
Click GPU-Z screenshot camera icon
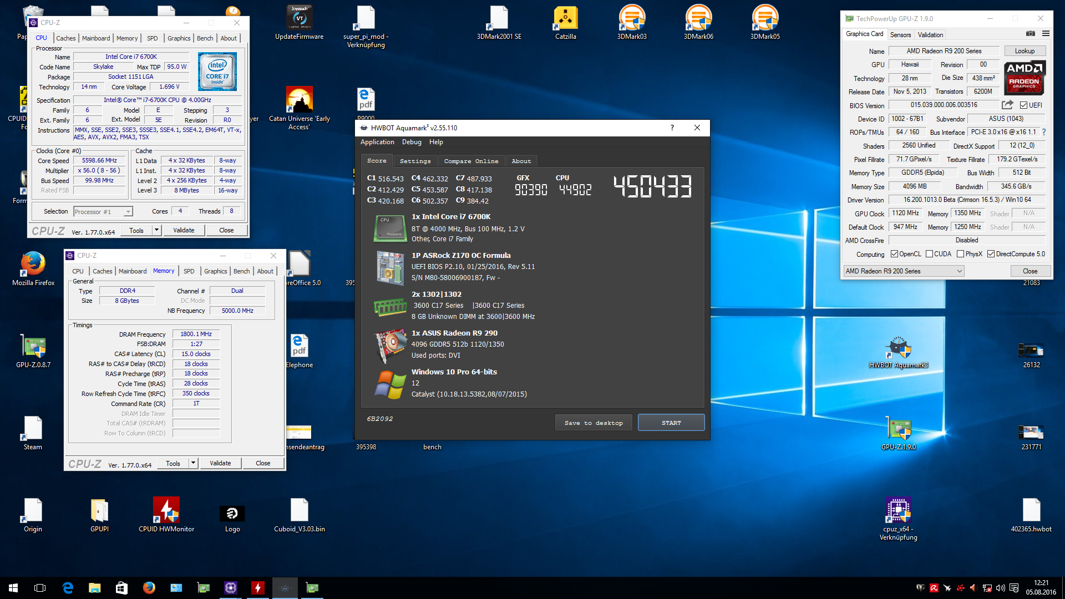tap(1030, 33)
